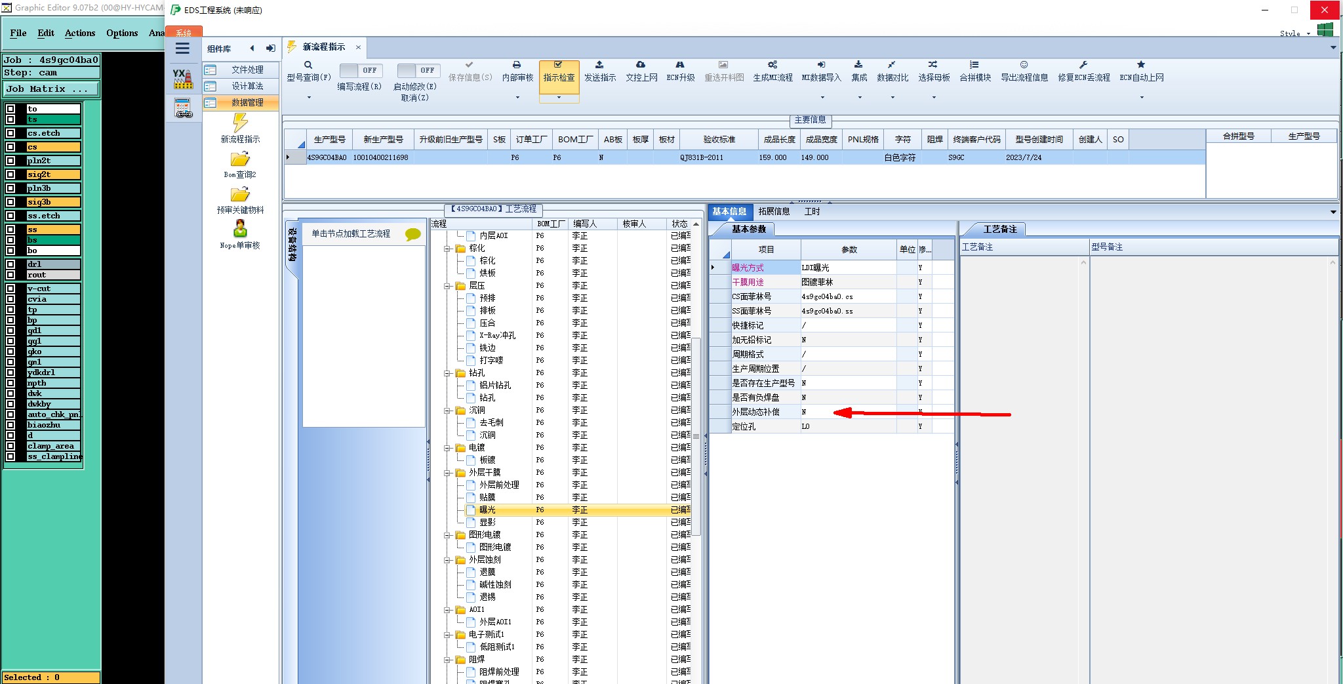
Task: Open the Bom查询2 folder icon
Action: tap(240, 159)
